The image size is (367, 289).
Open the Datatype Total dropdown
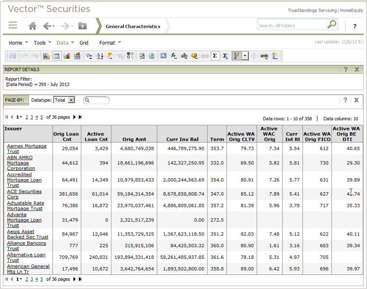tap(64, 100)
